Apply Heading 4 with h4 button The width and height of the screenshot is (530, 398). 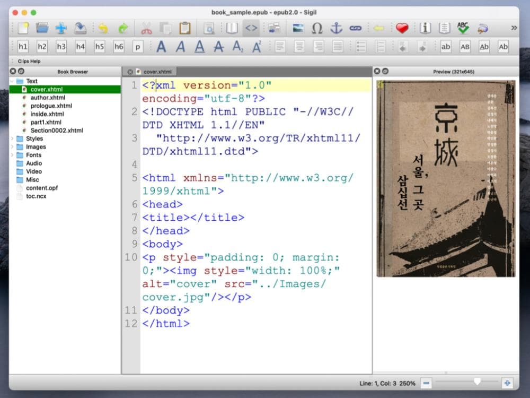(81, 47)
